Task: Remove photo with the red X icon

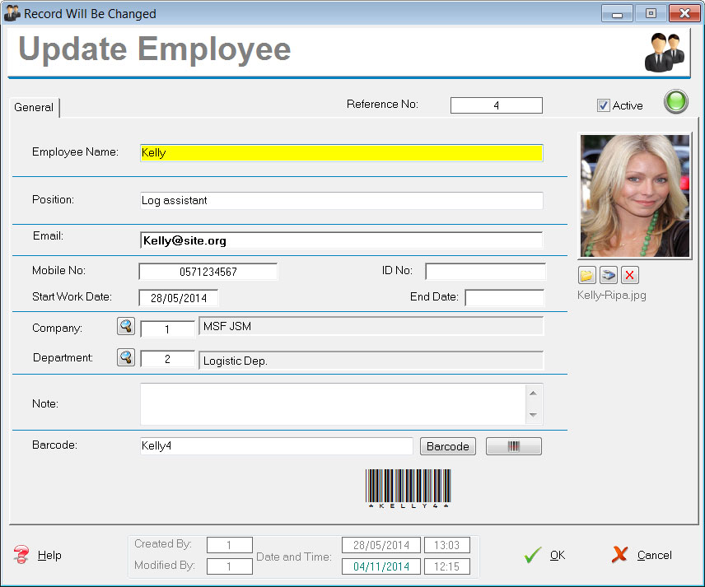Action: [x=629, y=276]
